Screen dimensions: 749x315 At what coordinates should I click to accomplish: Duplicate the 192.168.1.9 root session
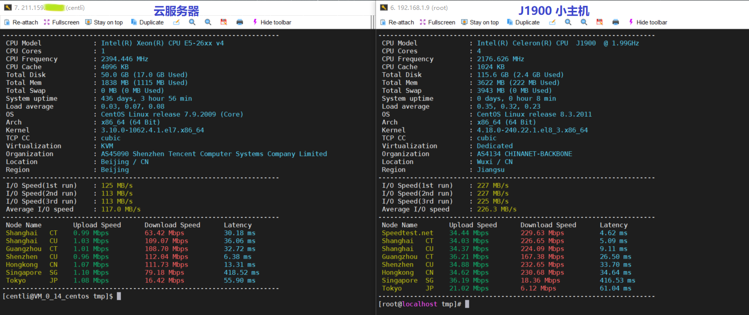pos(523,22)
